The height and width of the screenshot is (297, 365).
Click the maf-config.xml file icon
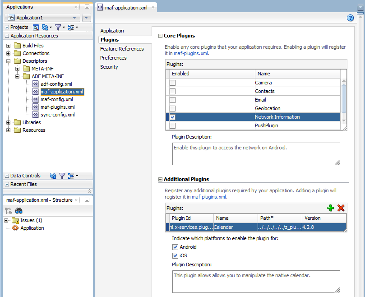(35, 99)
